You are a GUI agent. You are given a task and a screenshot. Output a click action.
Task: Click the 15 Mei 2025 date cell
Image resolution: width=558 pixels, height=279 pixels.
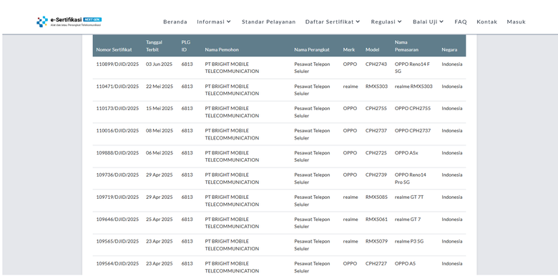point(160,109)
